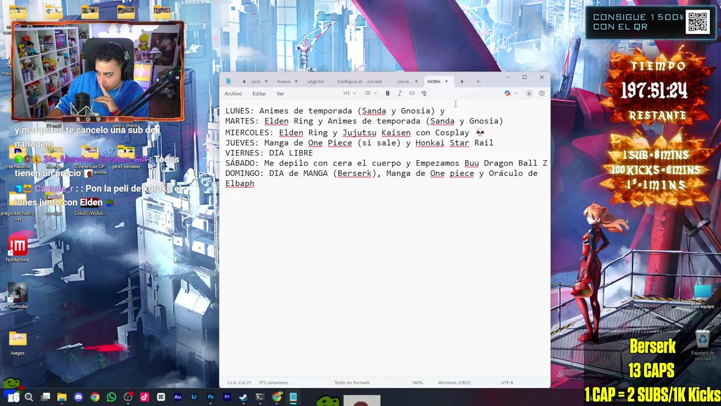This screenshot has width=721, height=406.
Task: Open taskbar Search magnifier
Action: pos(29,398)
